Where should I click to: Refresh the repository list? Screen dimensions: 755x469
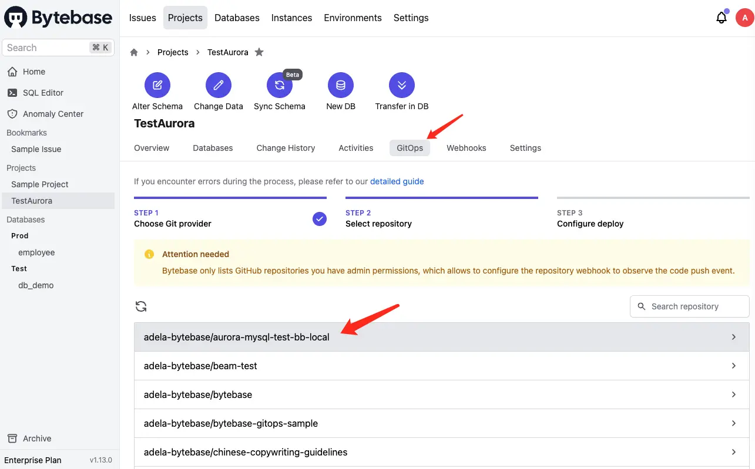tap(140, 306)
